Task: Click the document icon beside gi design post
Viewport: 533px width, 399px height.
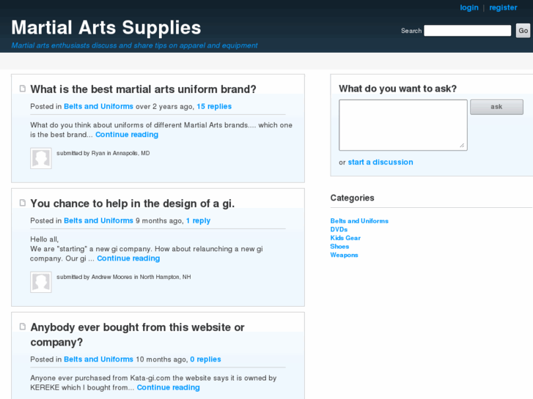Action: 23,204
